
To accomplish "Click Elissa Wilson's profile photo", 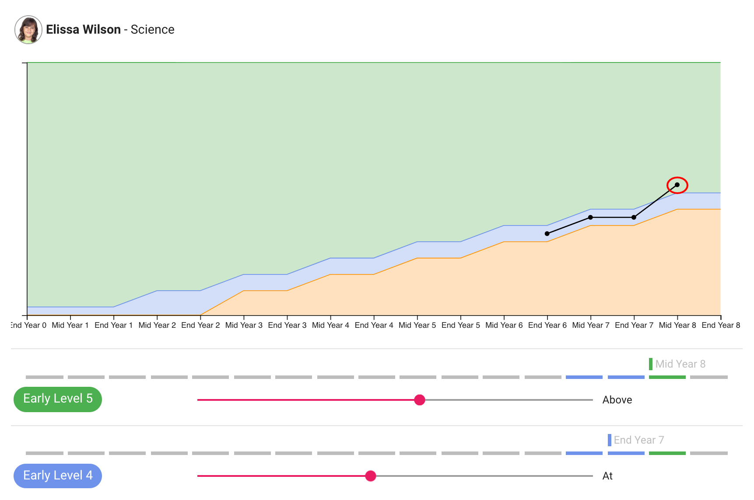I will click(28, 30).
